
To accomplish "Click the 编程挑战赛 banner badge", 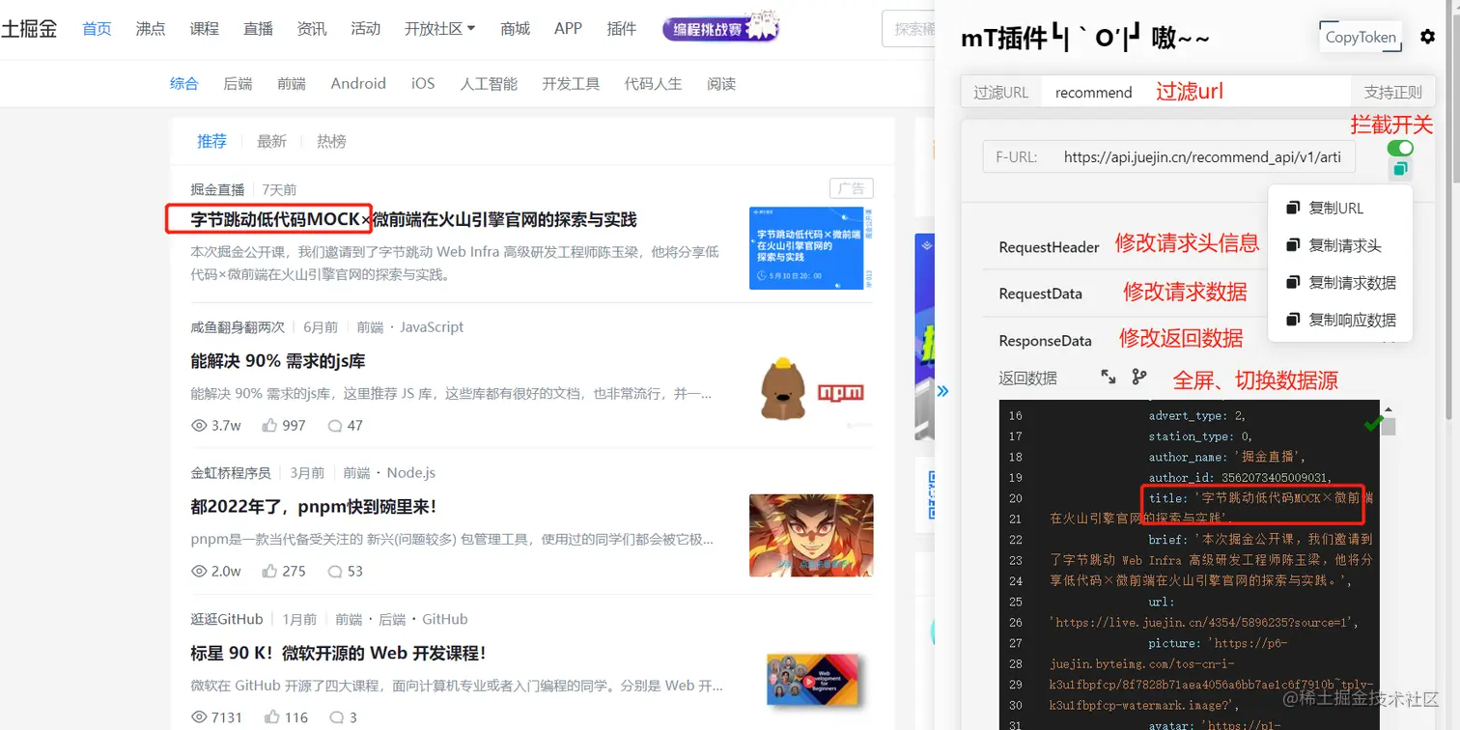I will click(x=720, y=28).
